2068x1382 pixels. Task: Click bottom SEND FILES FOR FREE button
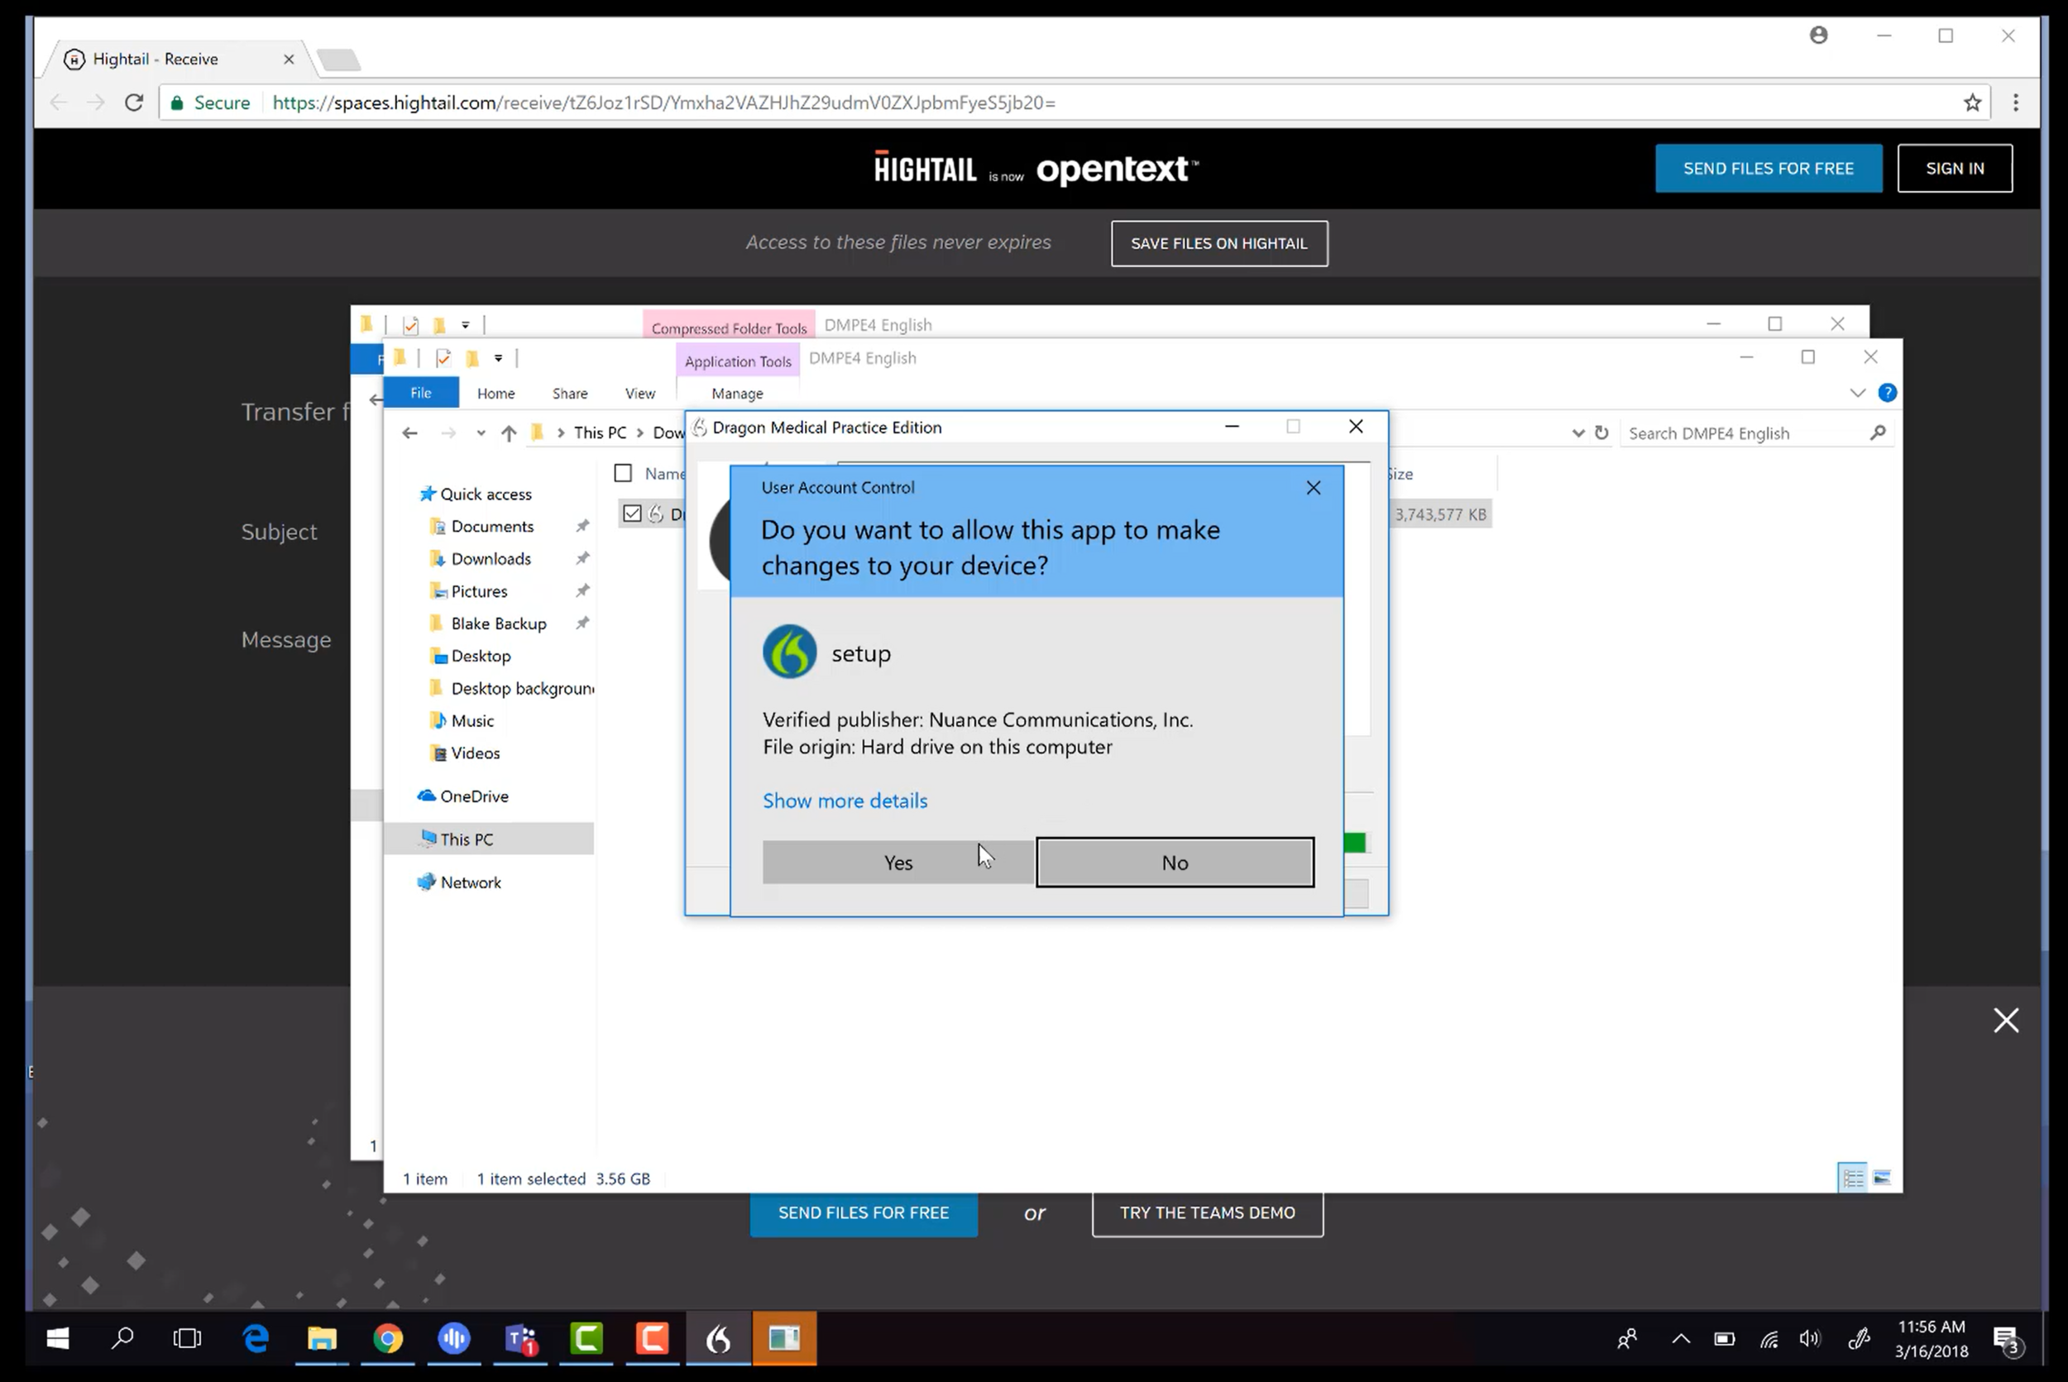[863, 1213]
